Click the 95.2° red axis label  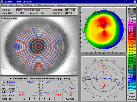21,95
